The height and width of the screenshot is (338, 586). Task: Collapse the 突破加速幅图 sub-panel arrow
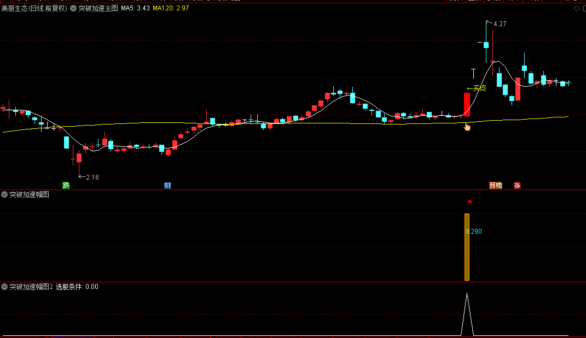coord(4,194)
